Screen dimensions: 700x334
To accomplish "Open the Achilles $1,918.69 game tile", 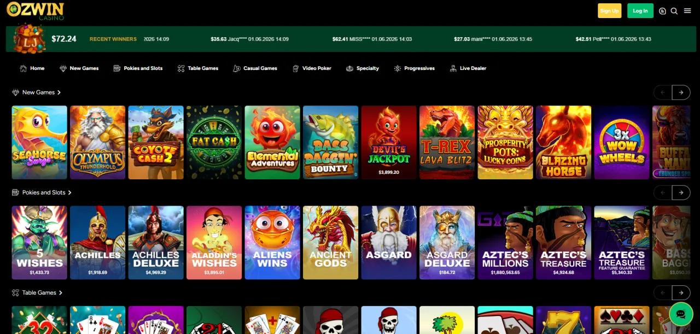I will 98,242.
